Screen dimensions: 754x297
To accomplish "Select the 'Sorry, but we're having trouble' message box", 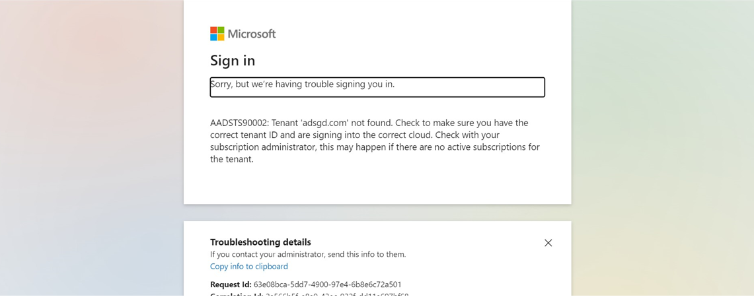I will pyautogui.click(x=377, y=87).
